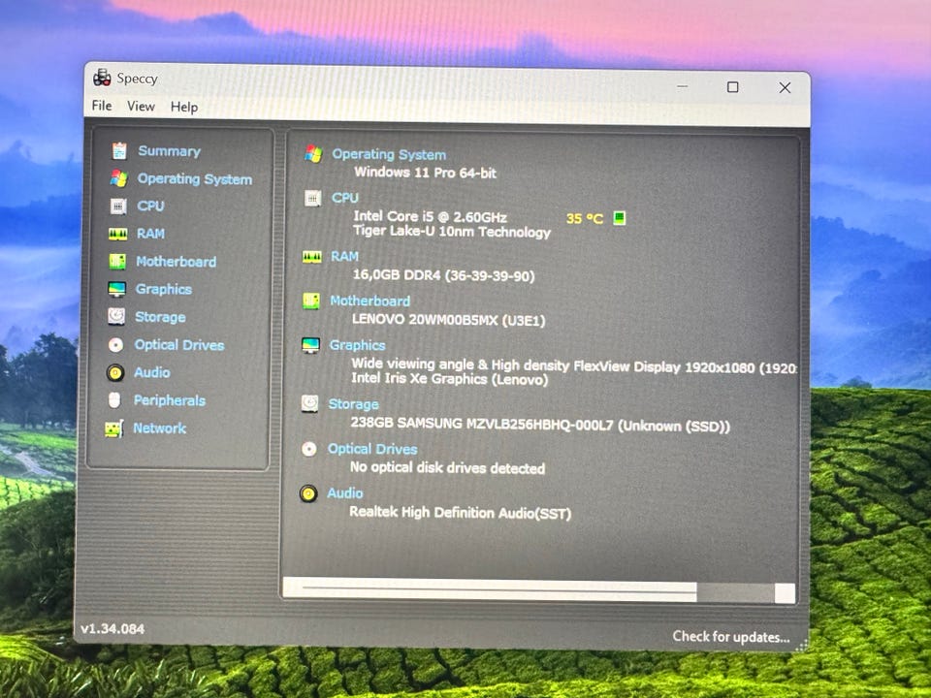Minimize the Speccy window

(683, 86)
